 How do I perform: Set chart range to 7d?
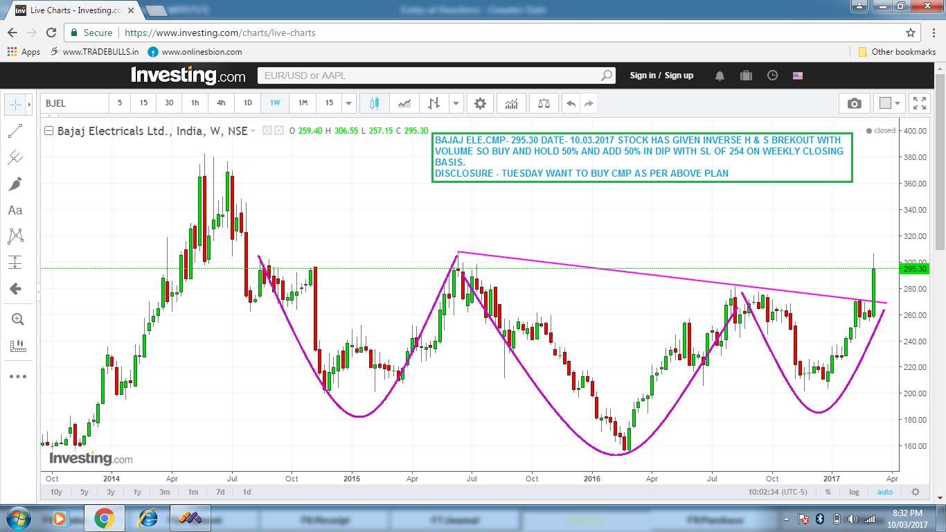220,492
